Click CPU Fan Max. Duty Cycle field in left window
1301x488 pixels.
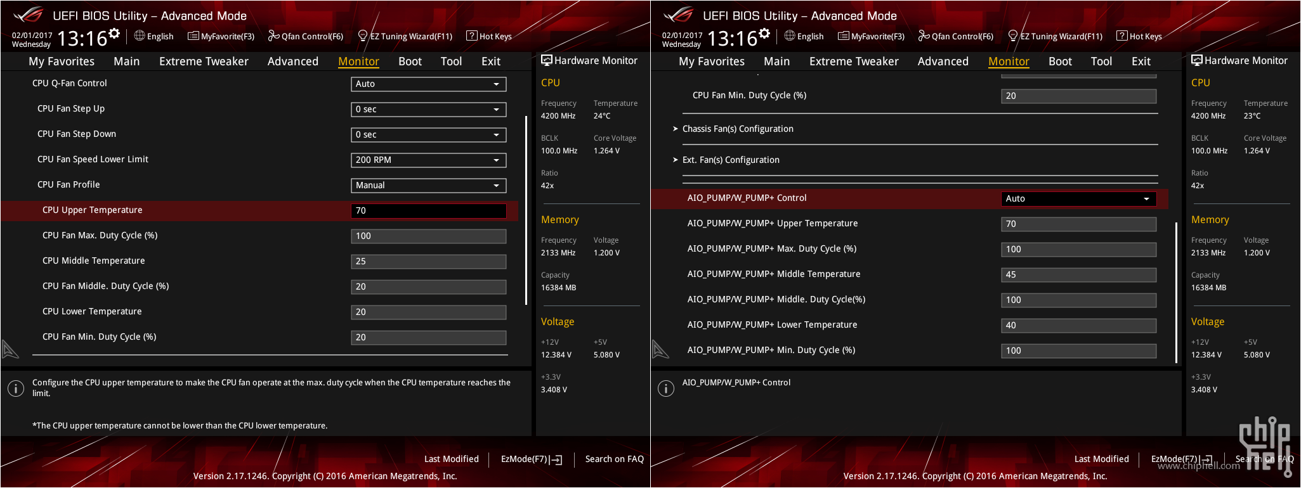[x=429, y=236]
